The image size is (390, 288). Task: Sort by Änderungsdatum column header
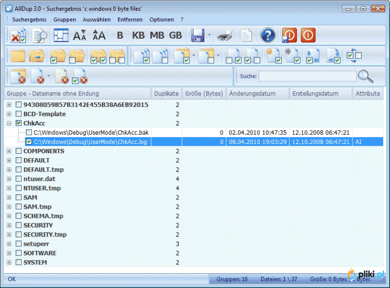258,93
